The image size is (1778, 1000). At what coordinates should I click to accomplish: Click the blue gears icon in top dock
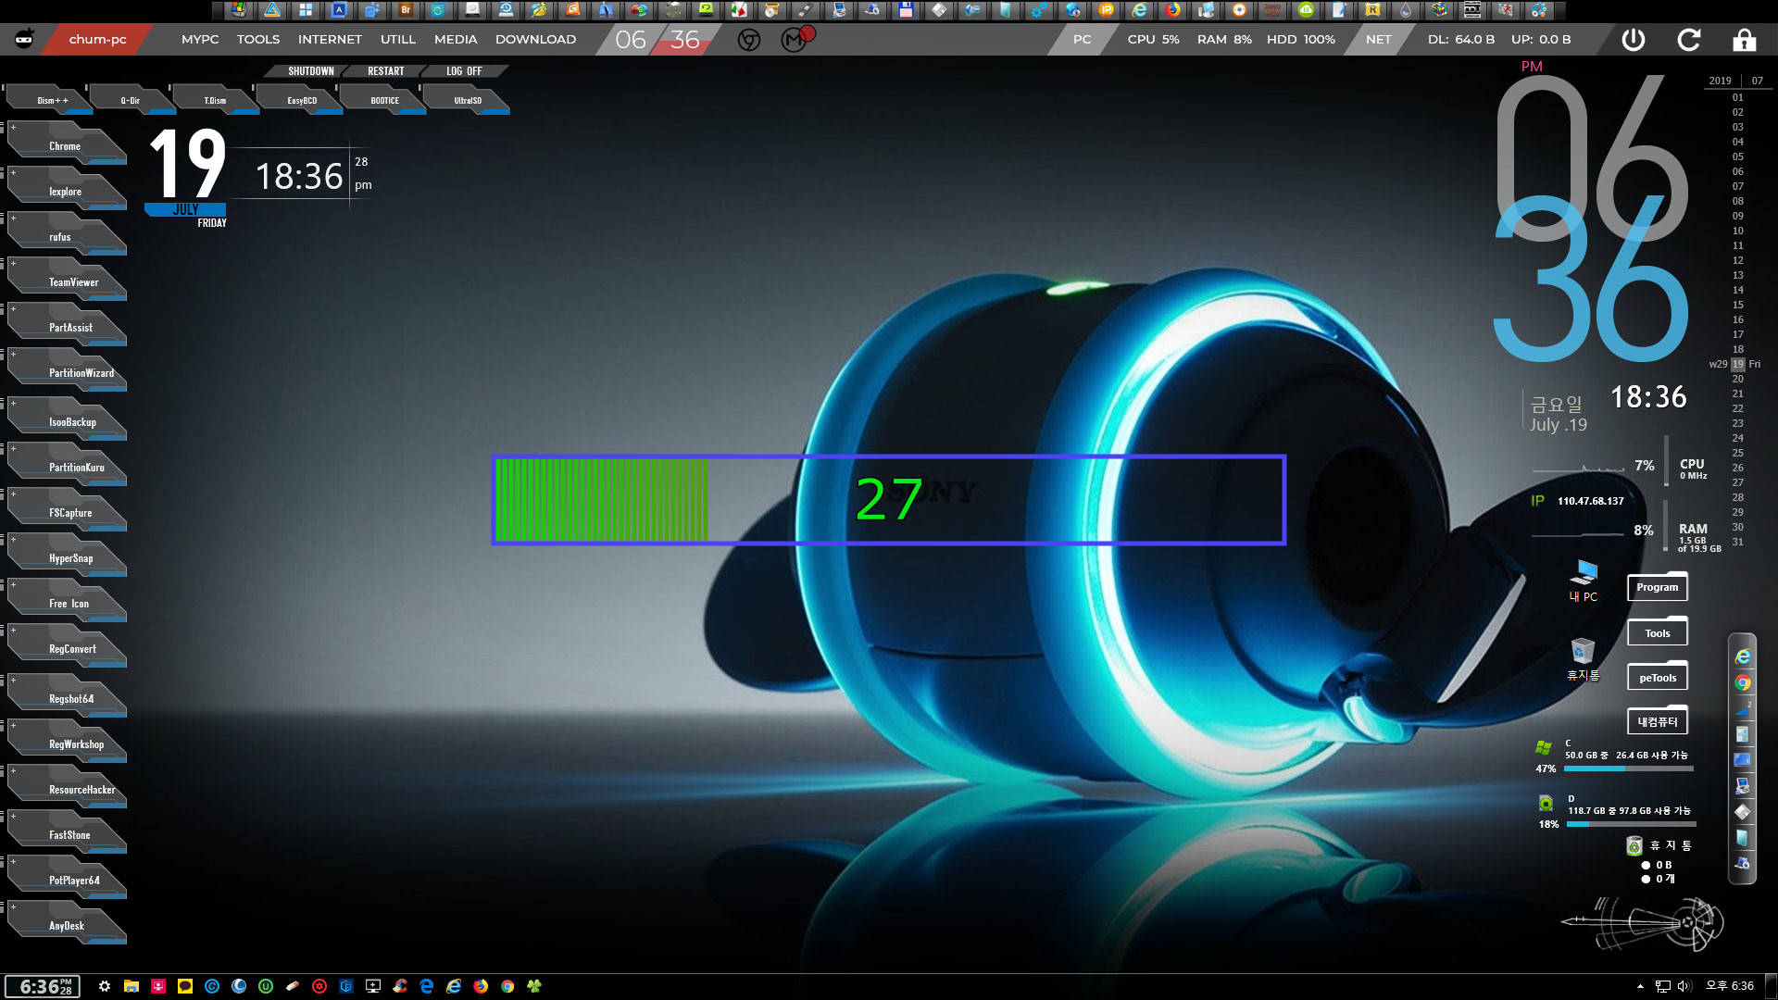coord(1039,10)
